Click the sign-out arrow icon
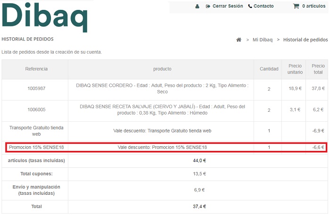The width and height of the screenshot is (330, 215). [x=208, y=7]
